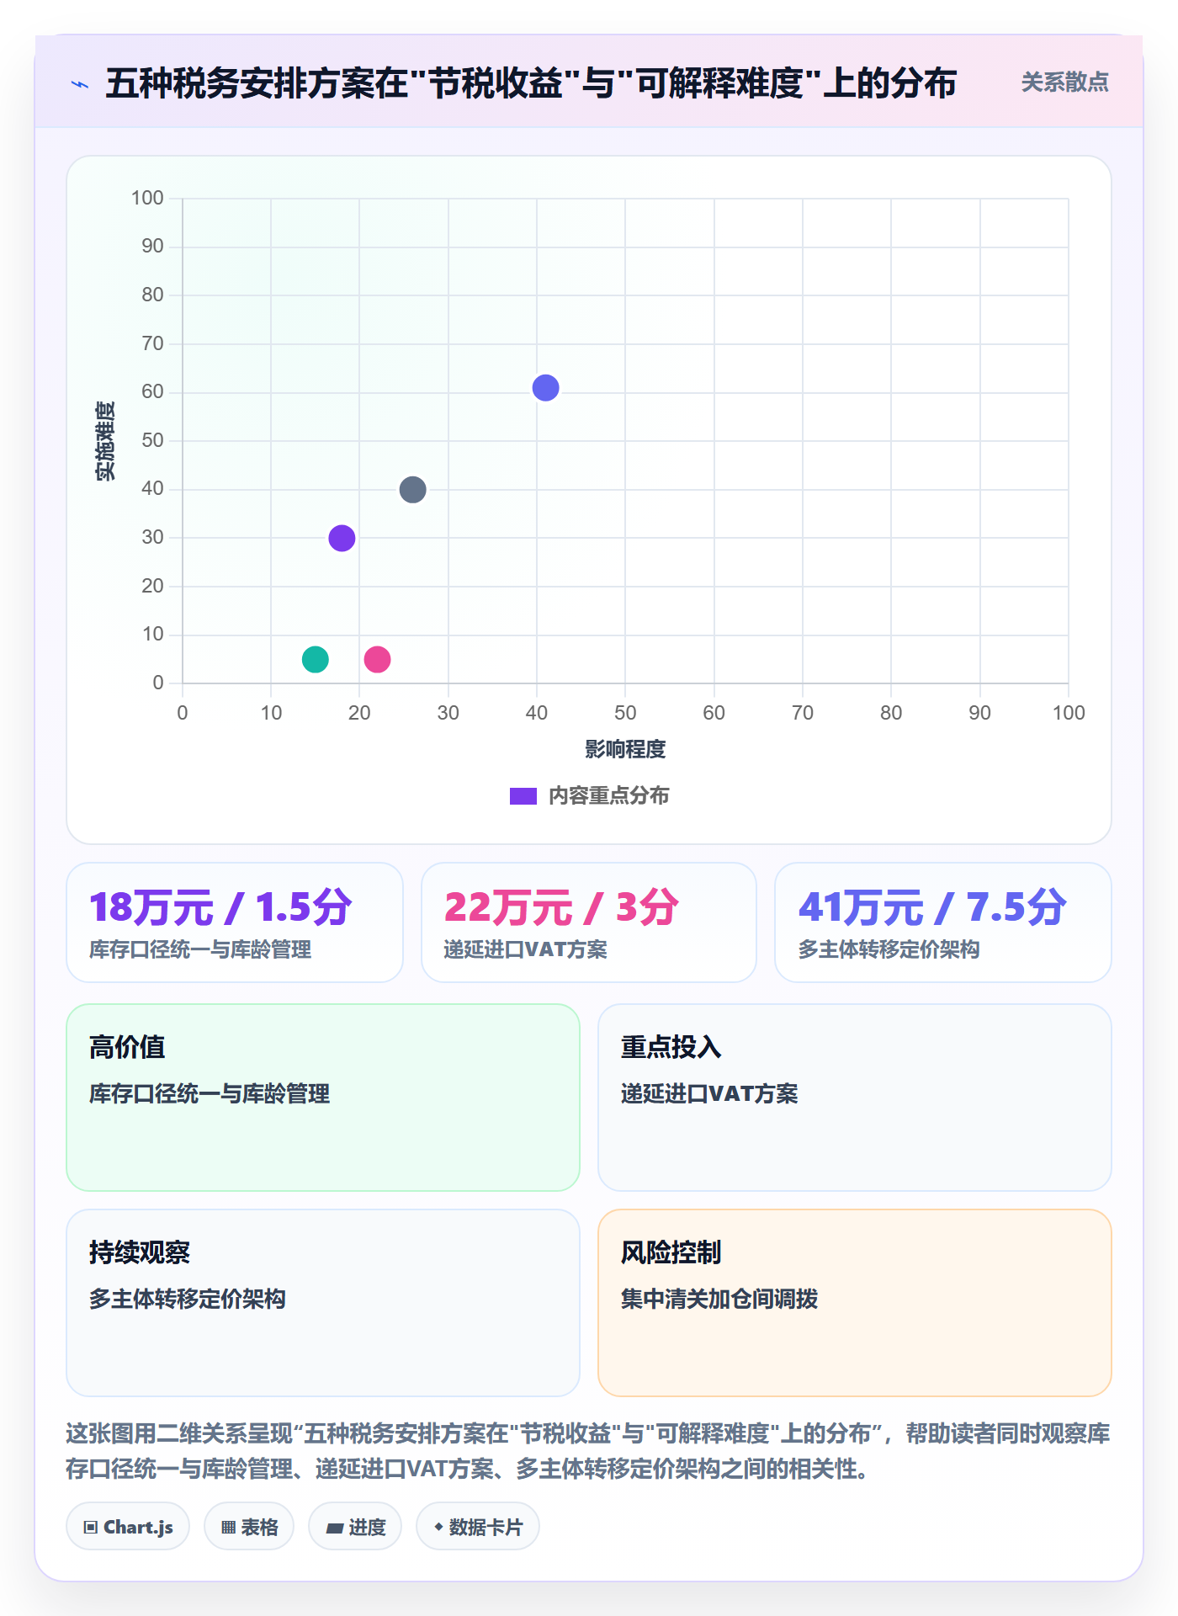The height and width of the screenshot is (1616, 1178).
Task: Click 递延进口VAT方案 text under 重点投入
Action: click(709, 1093)
